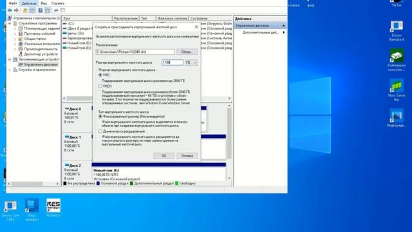Click the Back arrow toolbar icon
The height and width of the screenshot is (232, 412).
point(10,10)
